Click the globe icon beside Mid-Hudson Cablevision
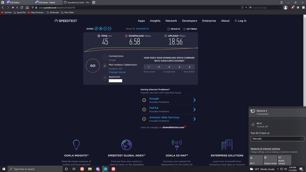This screenshot has width=306, height=172. [x=105, y=66]
